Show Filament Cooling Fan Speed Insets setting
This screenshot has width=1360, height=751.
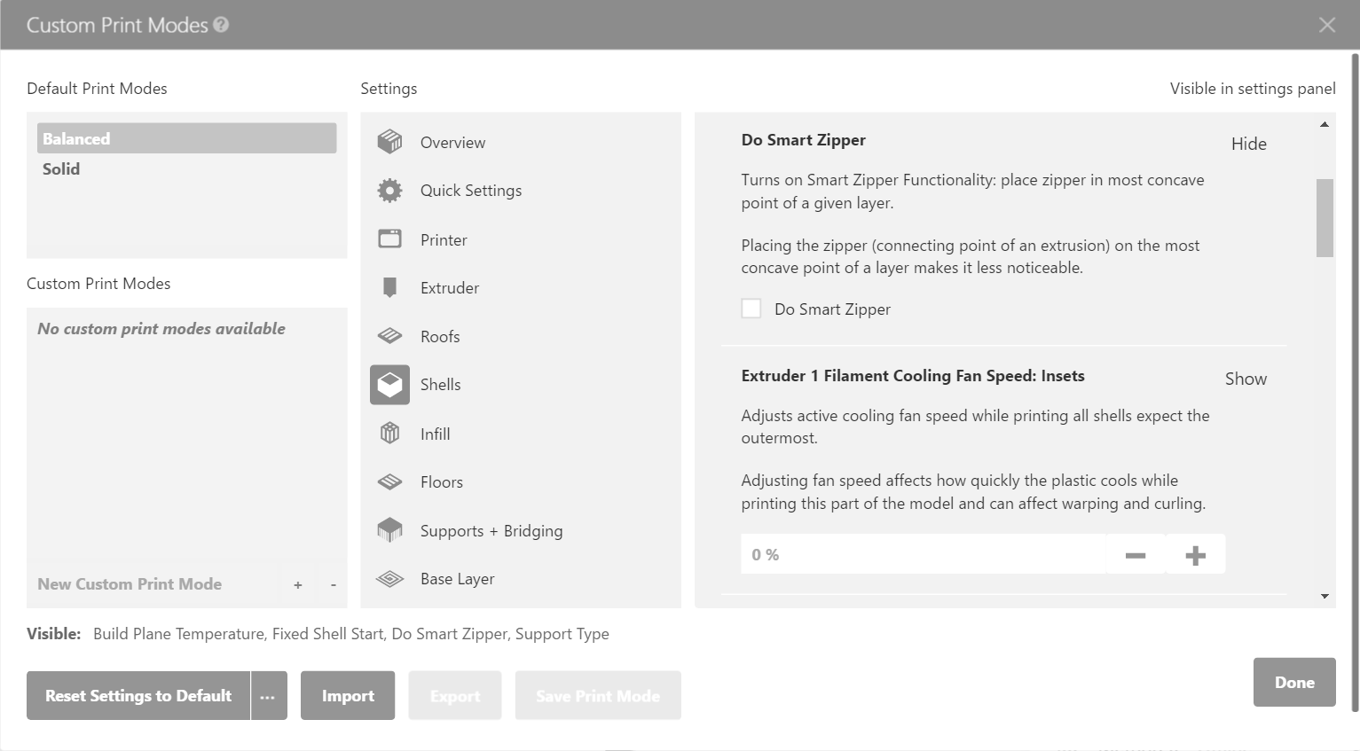1246,379
